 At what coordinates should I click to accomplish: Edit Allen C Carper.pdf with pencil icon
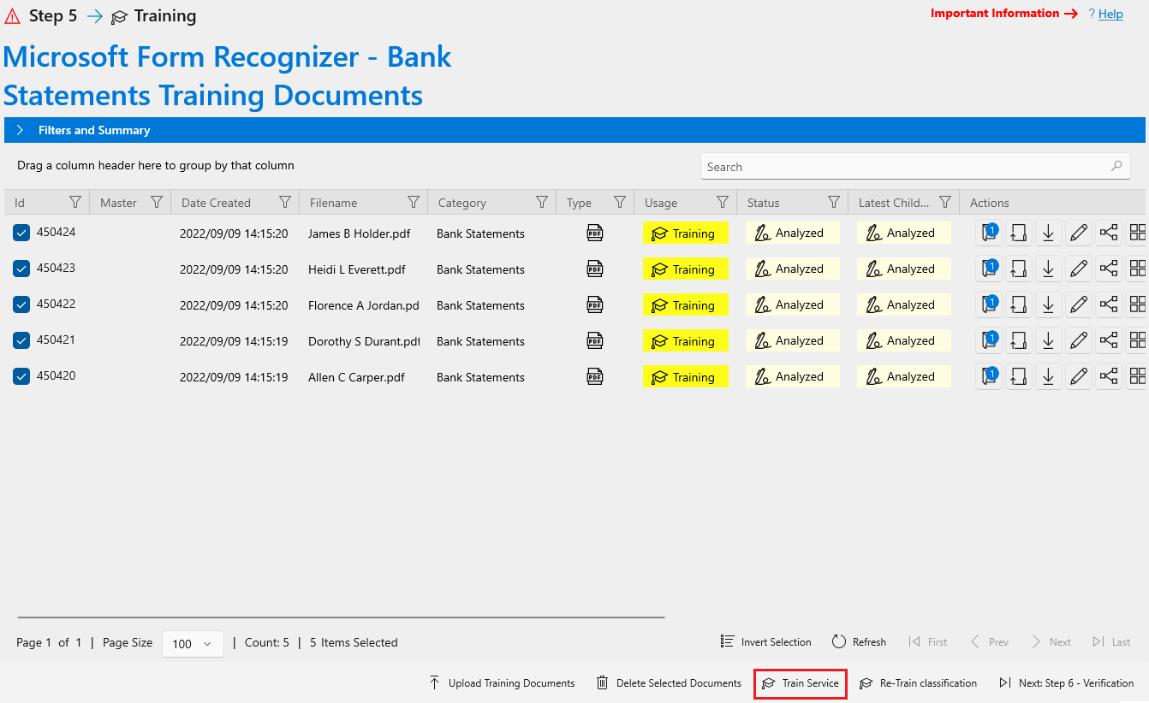pyautogui.click(x=1079, y=376)
